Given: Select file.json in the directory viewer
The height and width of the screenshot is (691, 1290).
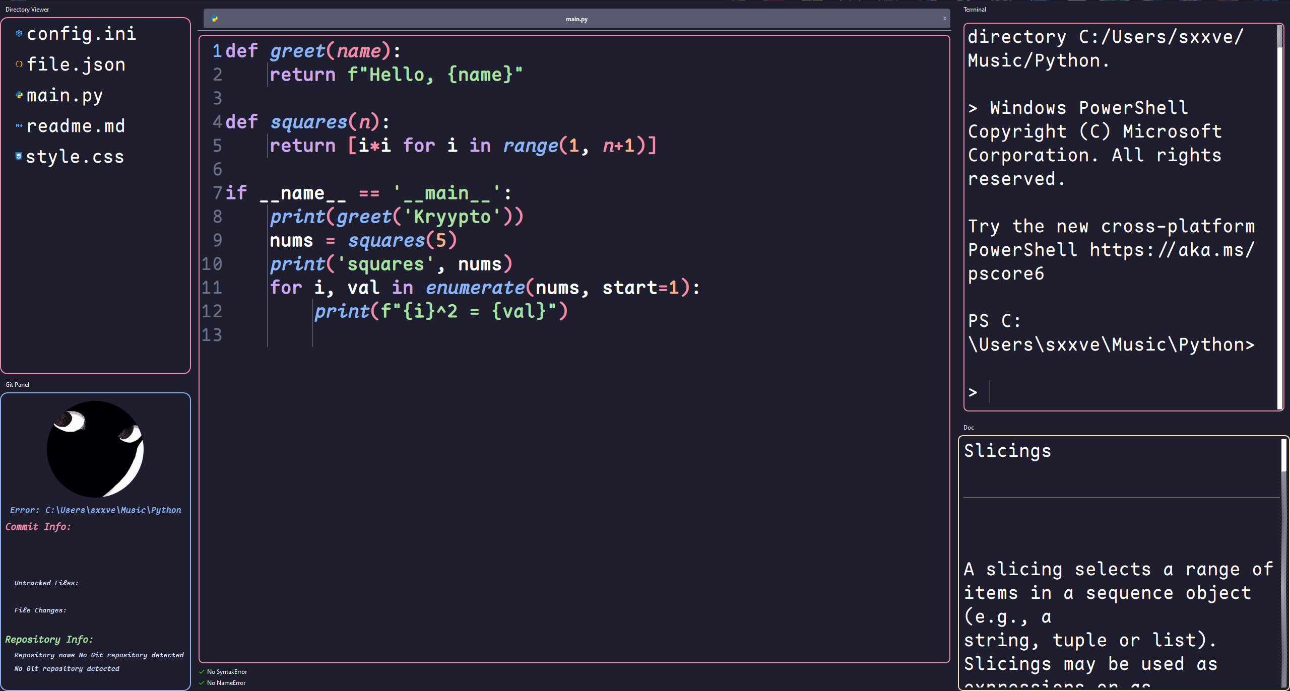Looking at the screenshot, I should coord(76,64).
